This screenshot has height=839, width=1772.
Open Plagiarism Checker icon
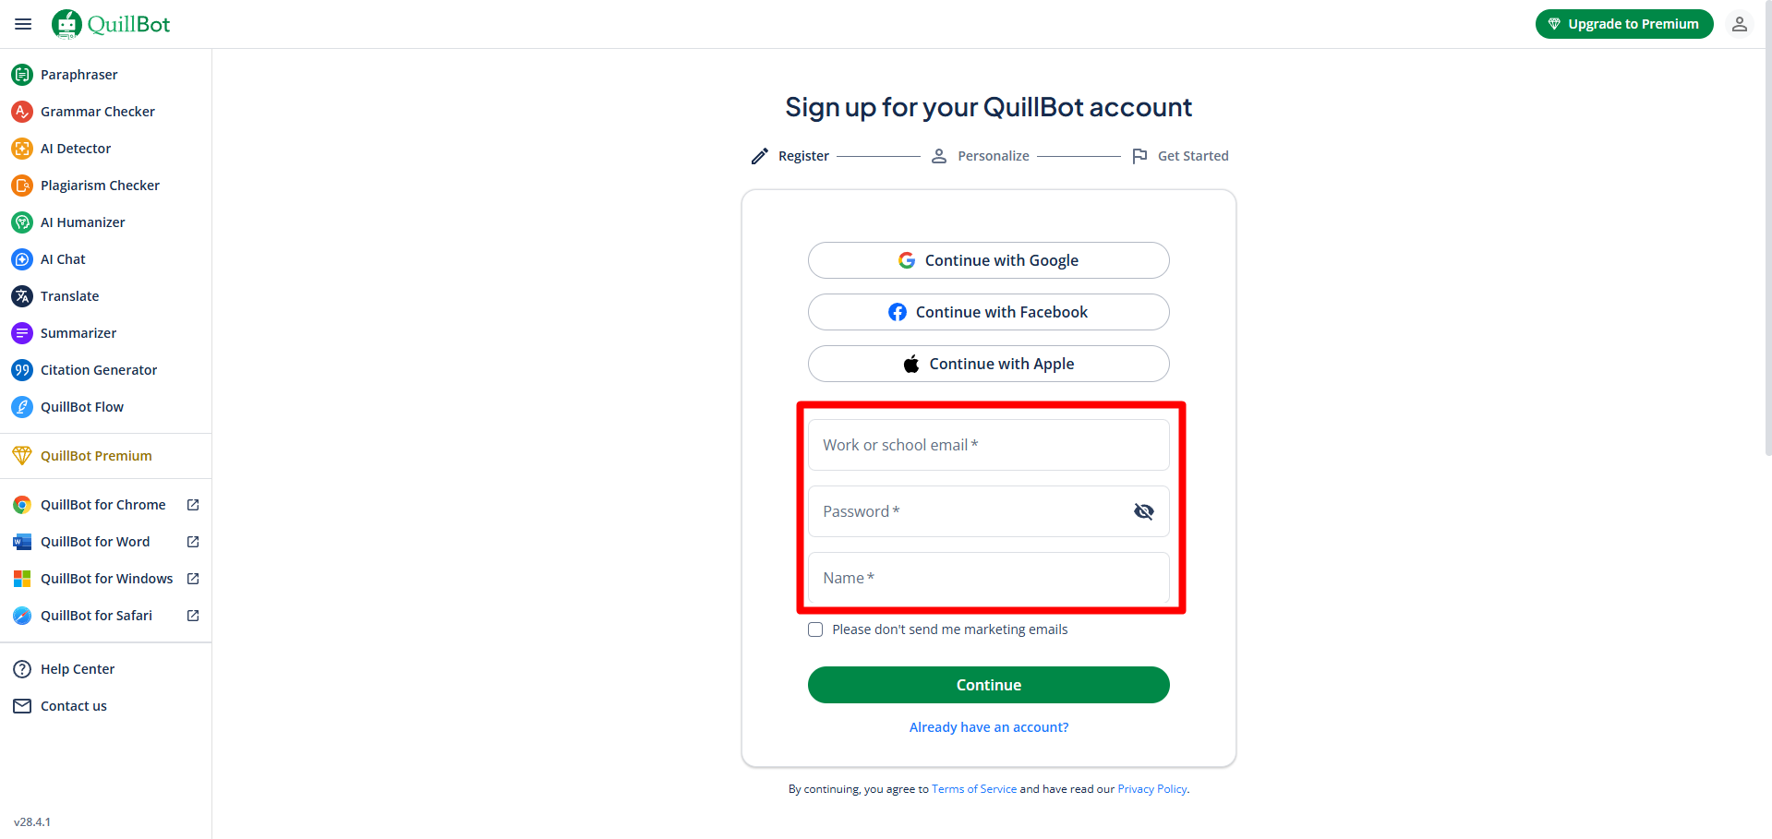click(22, 186)
